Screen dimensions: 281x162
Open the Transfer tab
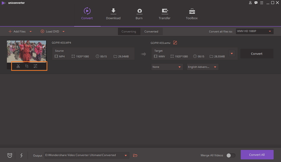(164, 13)
